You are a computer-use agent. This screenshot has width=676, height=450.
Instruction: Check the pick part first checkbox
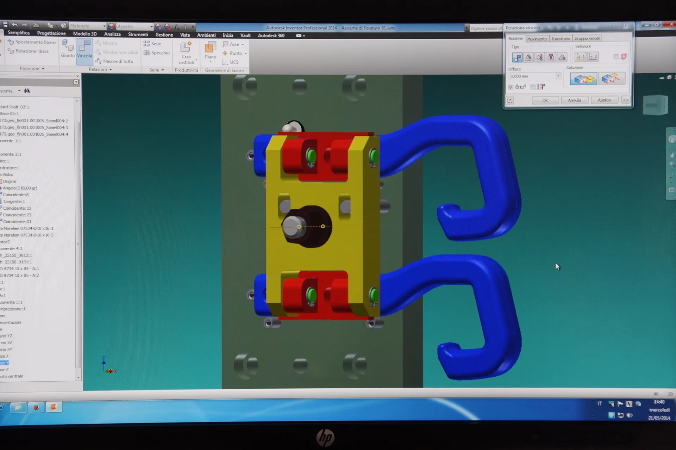coord(616,56)
